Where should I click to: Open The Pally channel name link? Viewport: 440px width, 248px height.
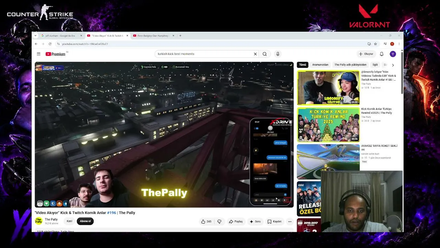tap(51, 219)
